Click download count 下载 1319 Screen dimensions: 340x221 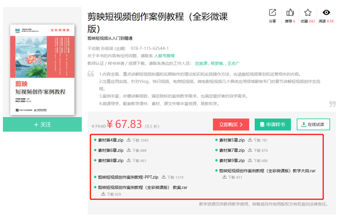pos(175,177)
